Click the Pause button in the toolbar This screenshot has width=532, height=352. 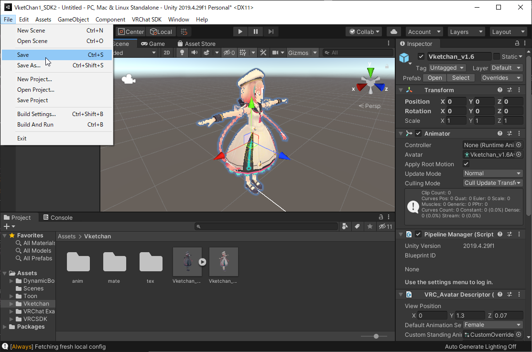[x=256, y=32]
